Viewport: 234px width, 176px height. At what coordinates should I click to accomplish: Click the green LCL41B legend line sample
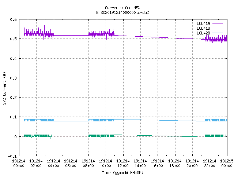click(218, 28)
